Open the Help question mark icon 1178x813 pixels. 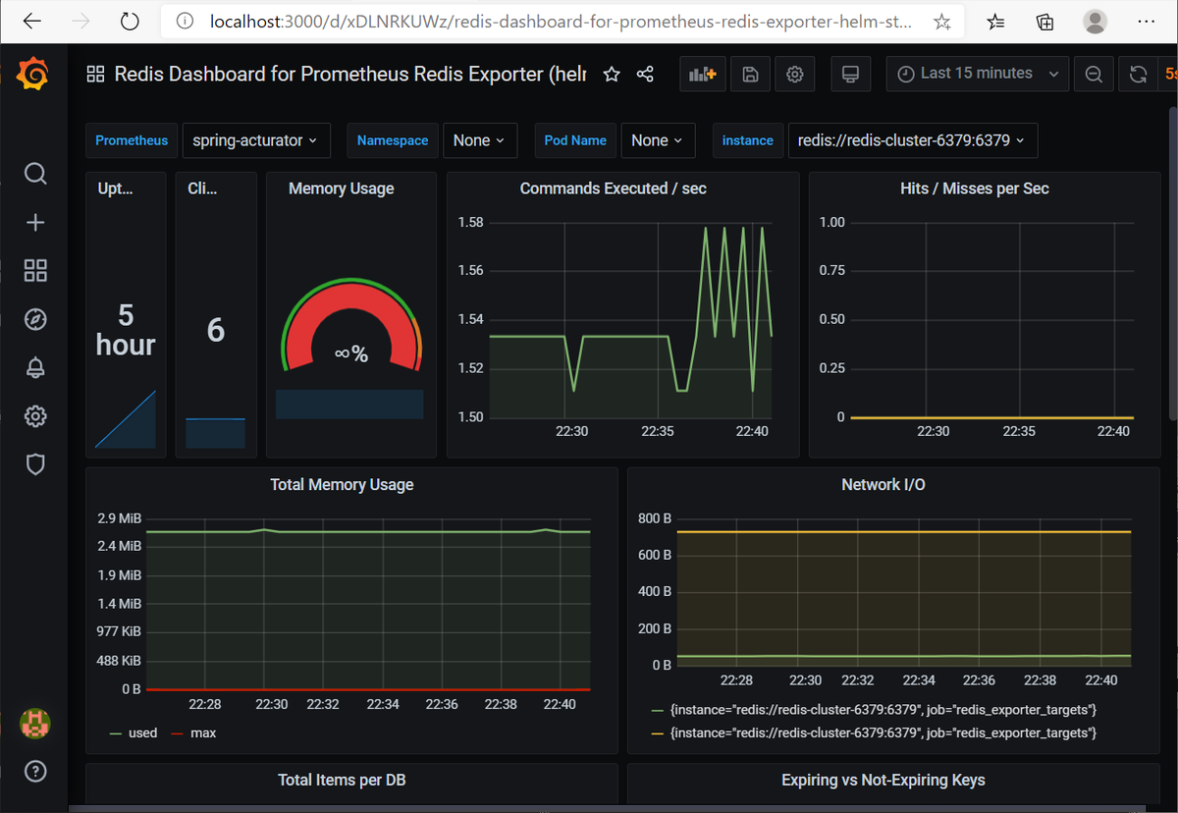click(35, 771)
